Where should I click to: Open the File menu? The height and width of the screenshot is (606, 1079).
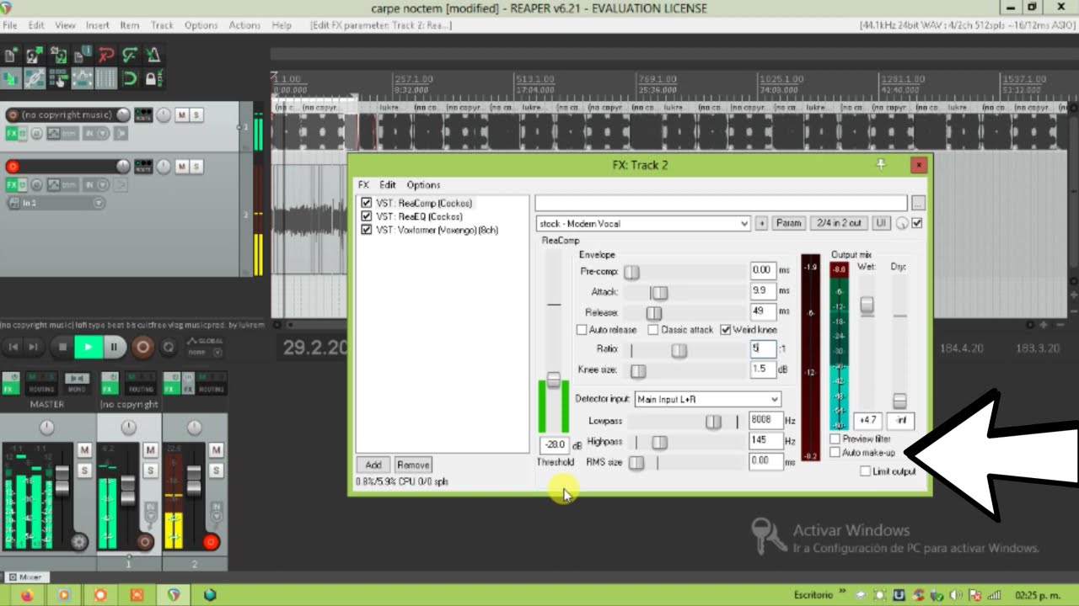[9, 25]
